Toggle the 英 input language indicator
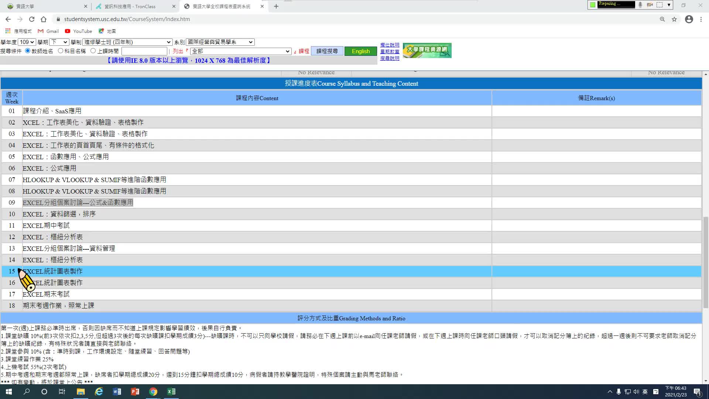The width and height of the screenshot is (709, 399). click(x=645, y=392)
